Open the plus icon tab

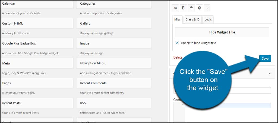click(x=207, y=8)
